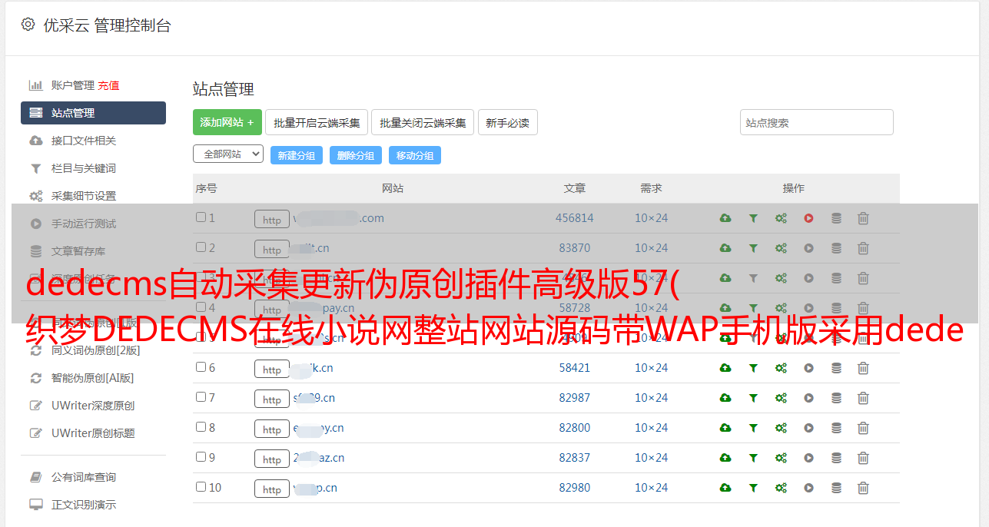Viewport: 989px width, 527px height.
Task: Open 接口文件相关 sidebar item
Action: (x=84, y=141)
